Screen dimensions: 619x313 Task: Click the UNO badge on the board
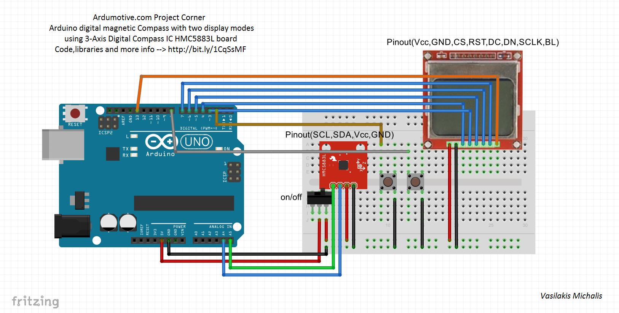(x=197, y=142)
